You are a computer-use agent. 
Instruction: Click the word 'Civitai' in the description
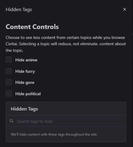point(12,44)
